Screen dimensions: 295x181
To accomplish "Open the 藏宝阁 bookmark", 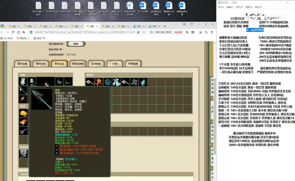I will (23, 38).
